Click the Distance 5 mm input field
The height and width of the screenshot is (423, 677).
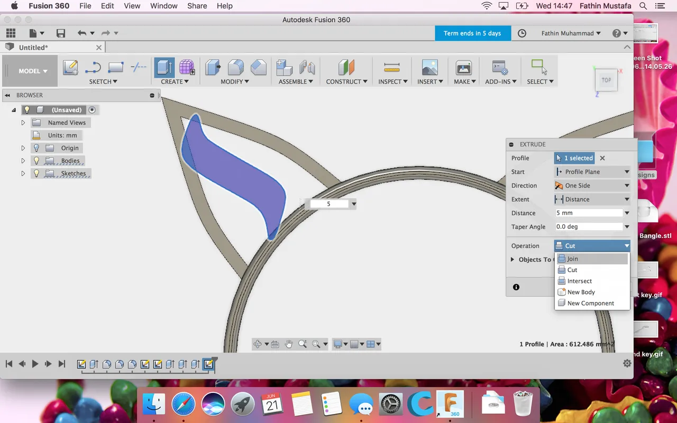[x=589, y=213]
